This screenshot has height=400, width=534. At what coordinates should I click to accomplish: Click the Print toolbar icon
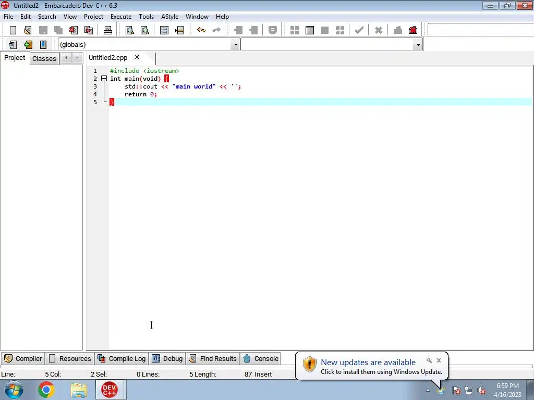108,30
